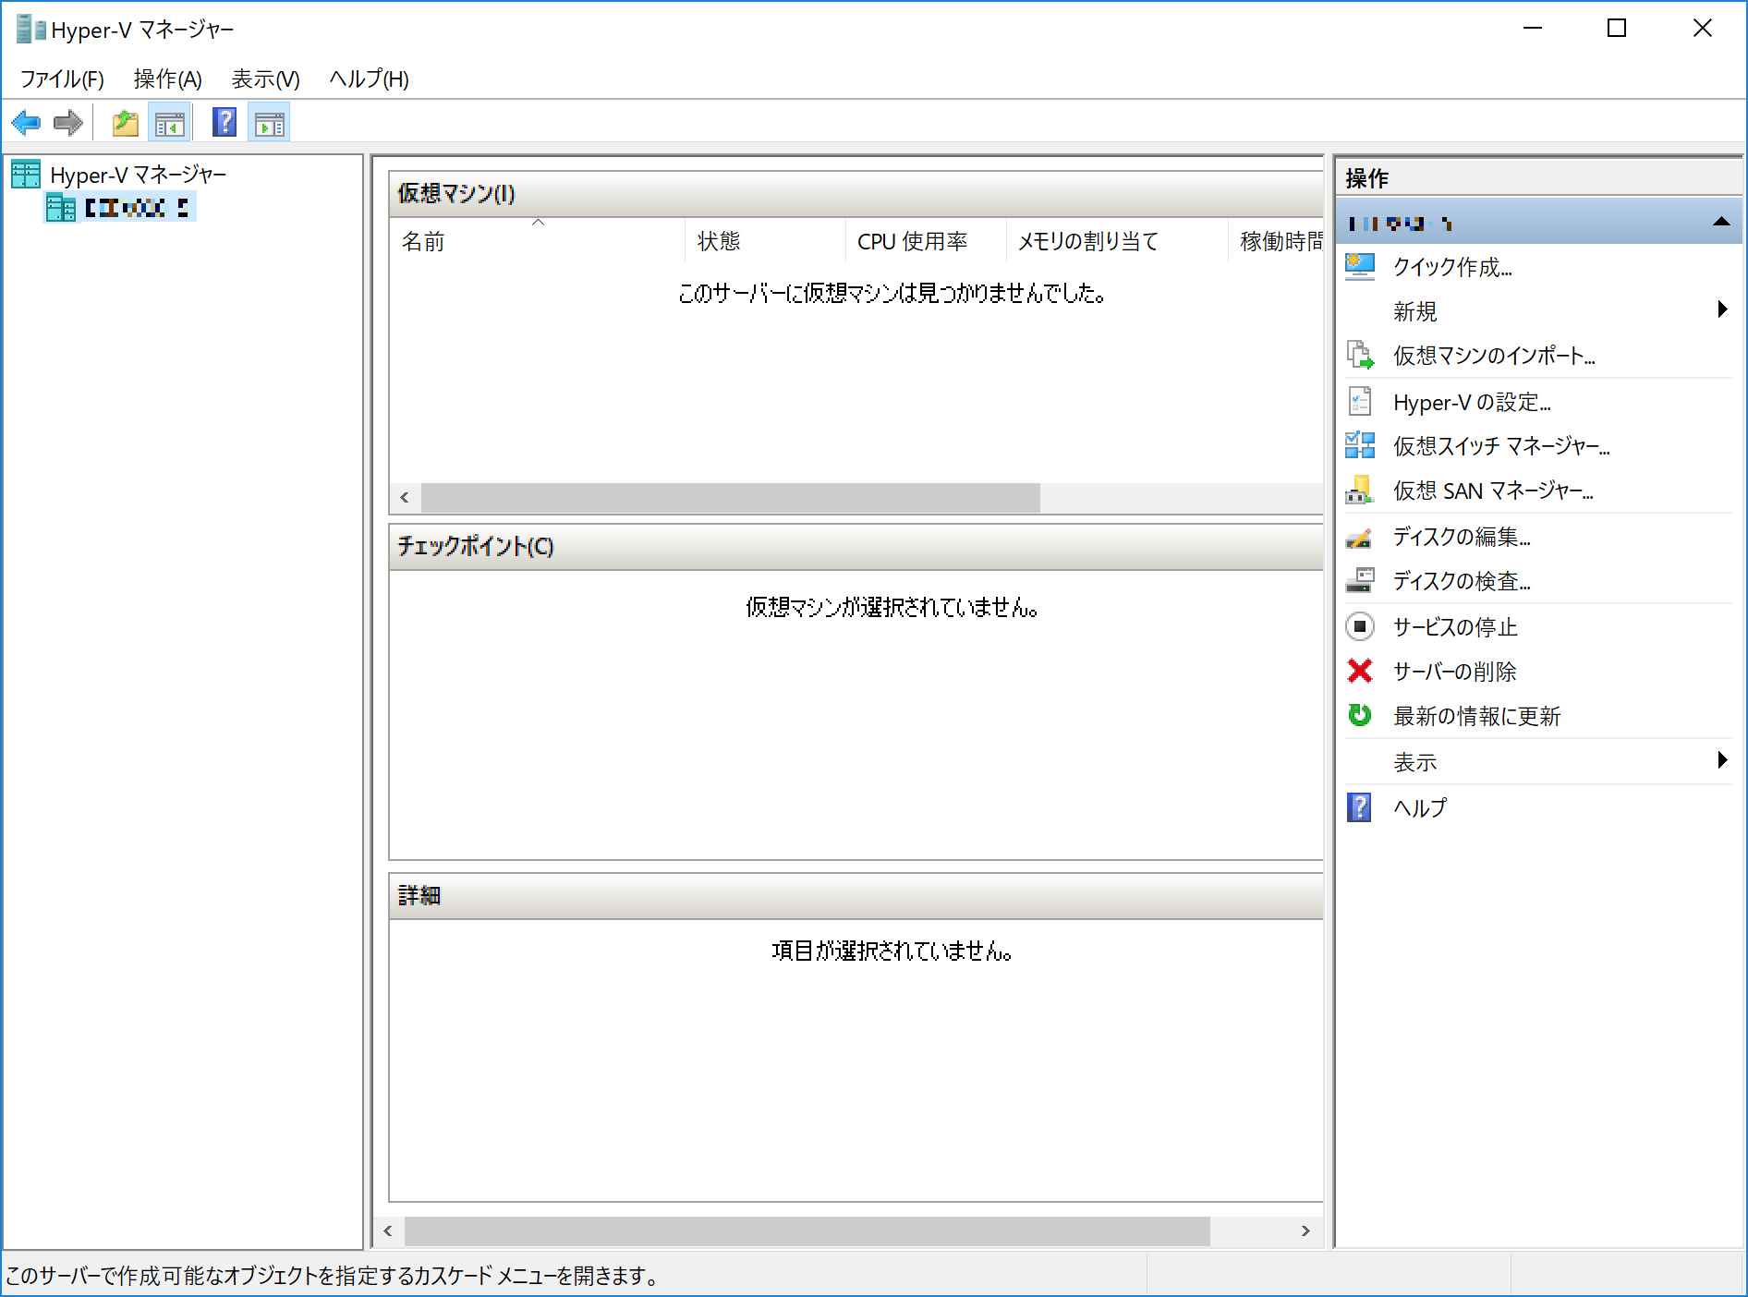Click the クイック作成 monitor icon

1360,267
